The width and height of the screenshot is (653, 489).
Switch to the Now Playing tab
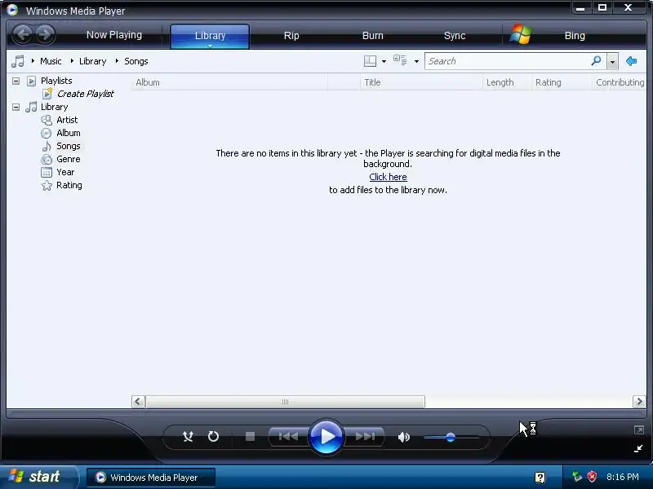pyautogui.click(x=114, y=35)
